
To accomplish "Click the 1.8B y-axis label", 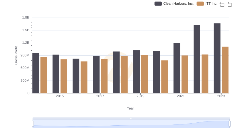I will point(26,18).
